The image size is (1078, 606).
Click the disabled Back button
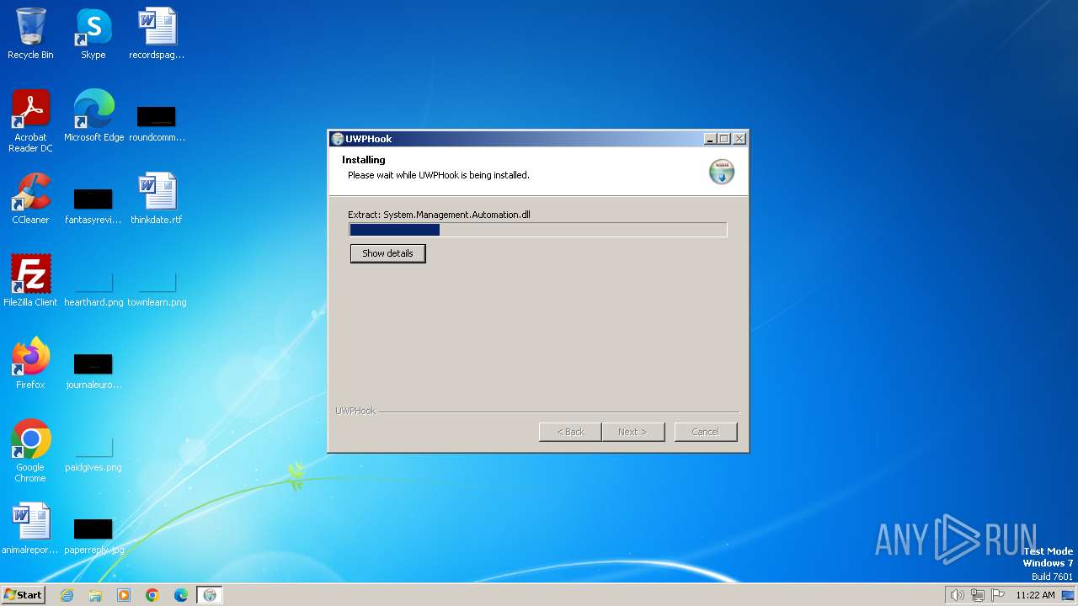tap(570, 432)
